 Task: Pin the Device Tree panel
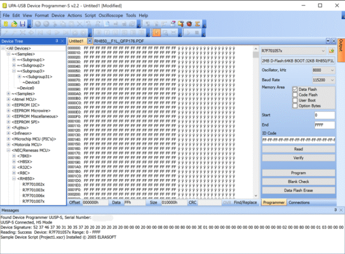(57, 41)
